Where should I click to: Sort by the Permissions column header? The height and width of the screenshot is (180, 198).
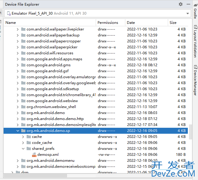coord(108,23)
